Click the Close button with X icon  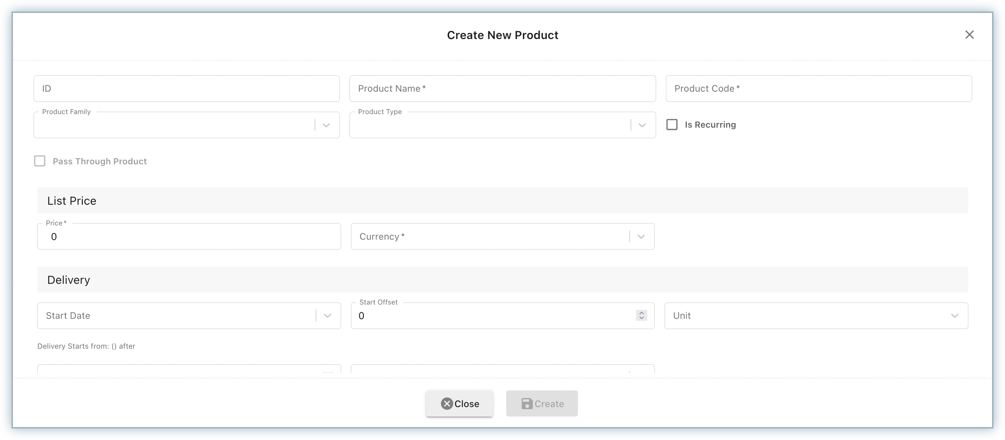click(x=459, y=403)
